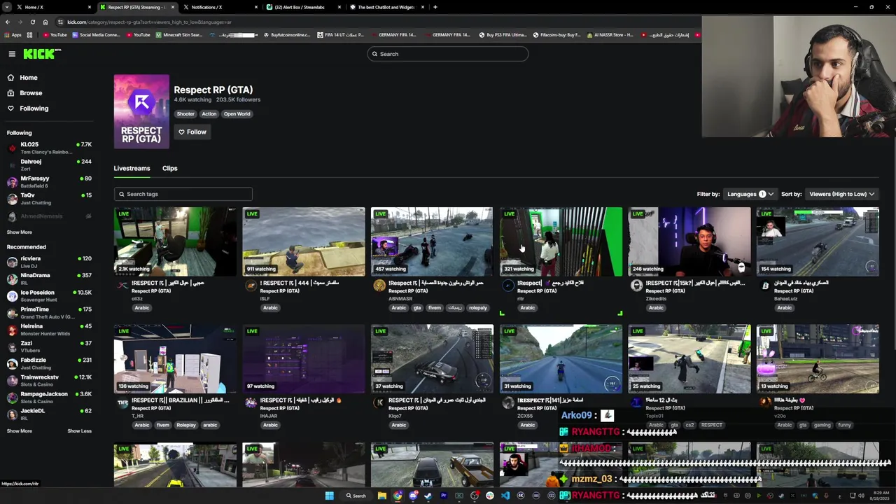Open File Explorer from the taskbar
Image resolution: width=896 pixels, height=504 pixels.
(x=381, y=496)
